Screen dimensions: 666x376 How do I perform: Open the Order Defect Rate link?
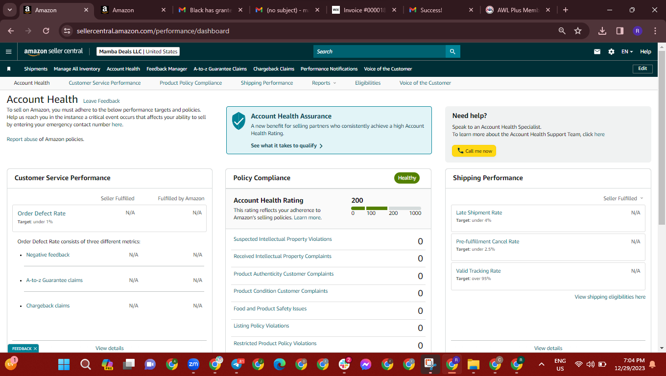coord(42,213)
